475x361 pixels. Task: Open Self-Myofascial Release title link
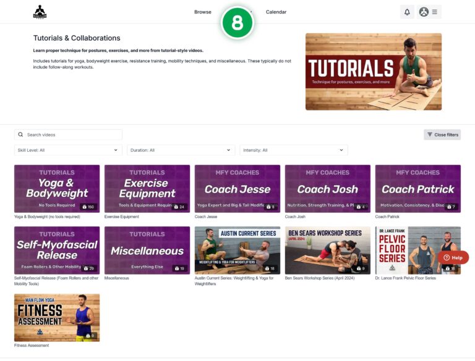[56, 278]
